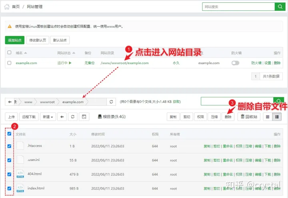Screen dimensions: 288x198
Task: Click the .user.ini file icon
Action: click(20, 160)
